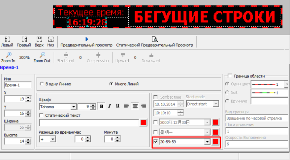The height and width of the screenshot is (160, 290).
Task: Select В одну Линию radio option
Action: click(42, 84)
